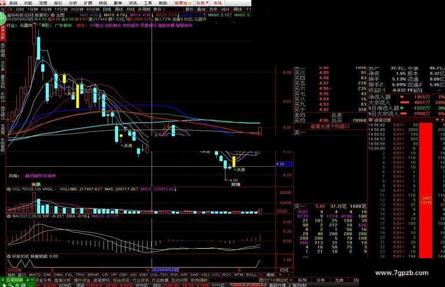Open the 资讯 menu

click(x=133, y=3)
